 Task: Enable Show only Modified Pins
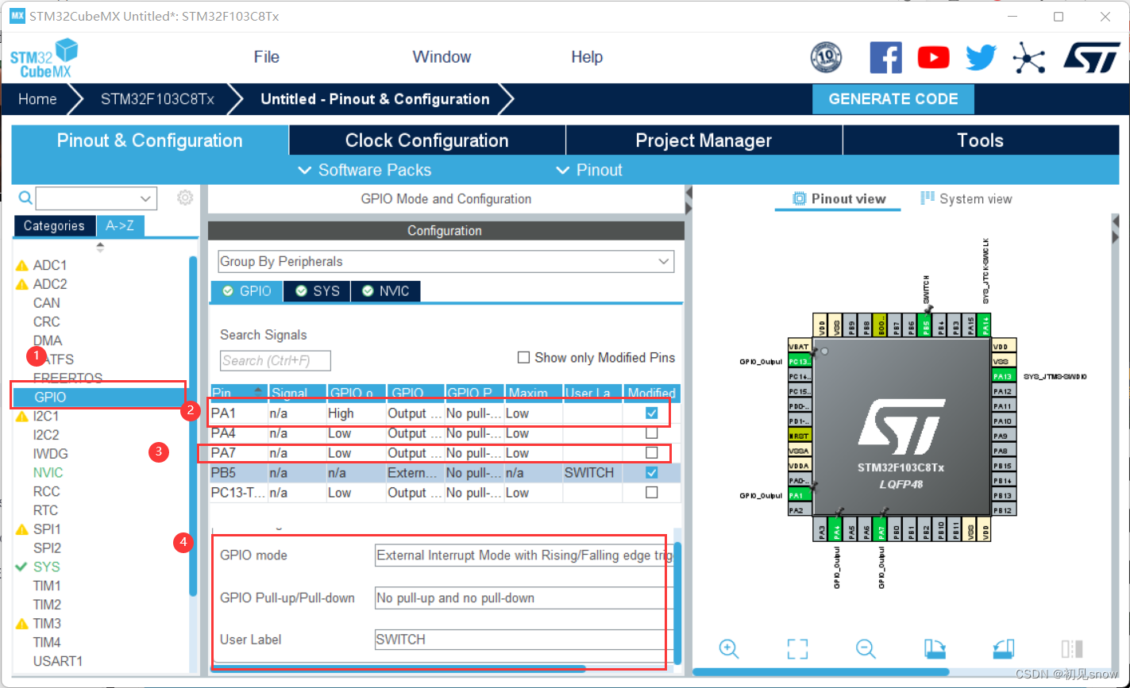(x=523, y=358)
